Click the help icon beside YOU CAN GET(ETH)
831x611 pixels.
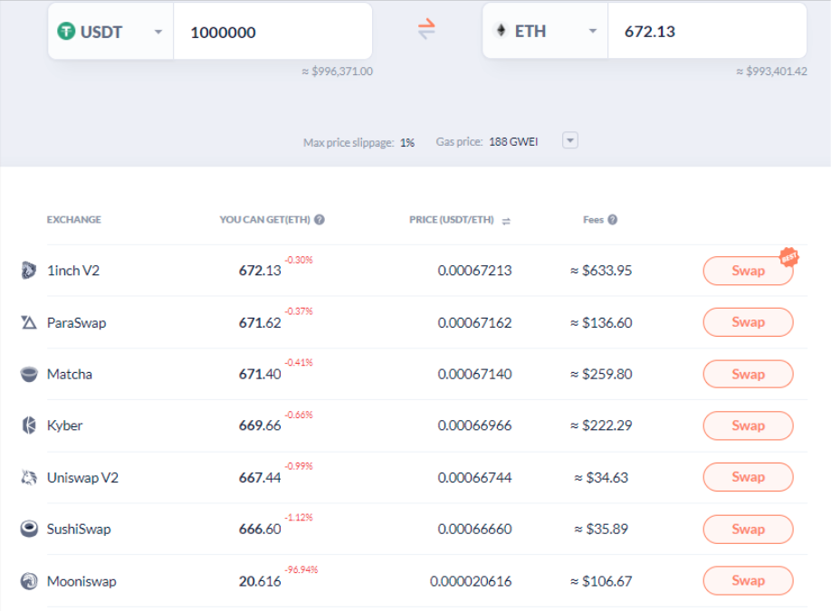pos(319,219)
